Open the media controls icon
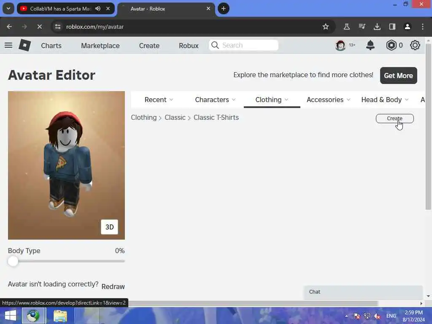Viewport: 432px width, 324px height. click(x=362, y=27)
